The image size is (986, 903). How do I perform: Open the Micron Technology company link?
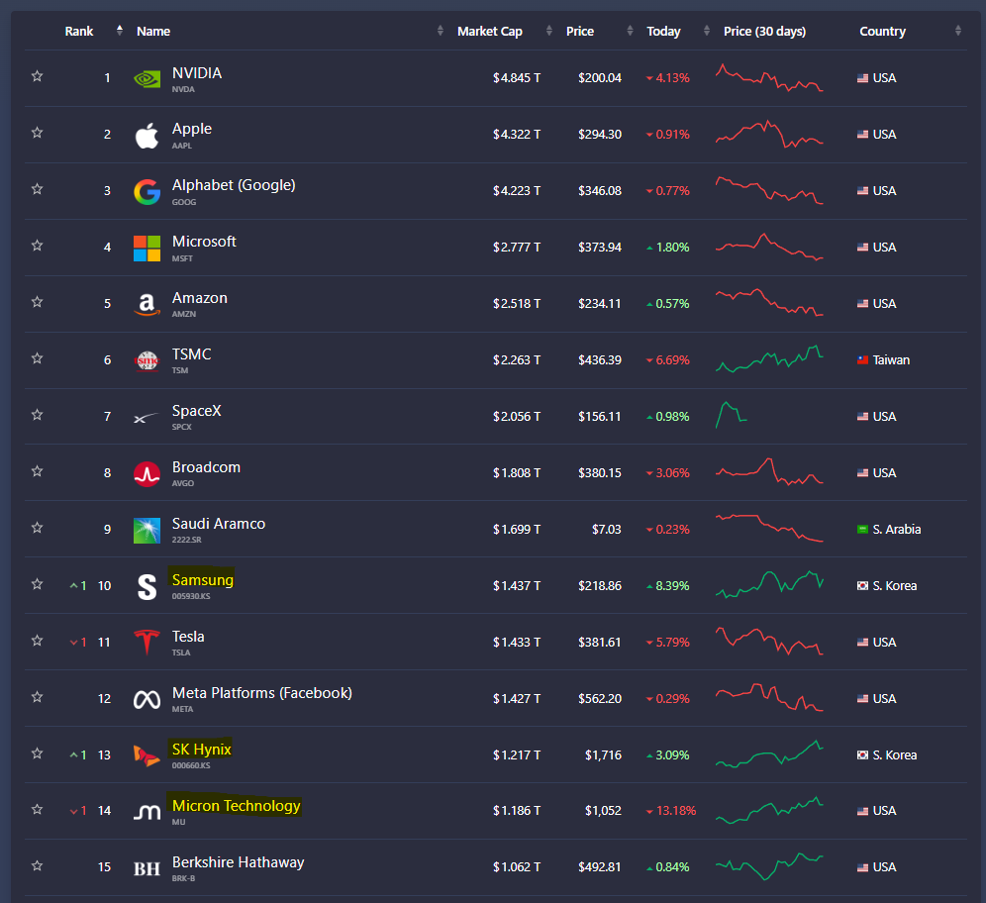(237, 806)
